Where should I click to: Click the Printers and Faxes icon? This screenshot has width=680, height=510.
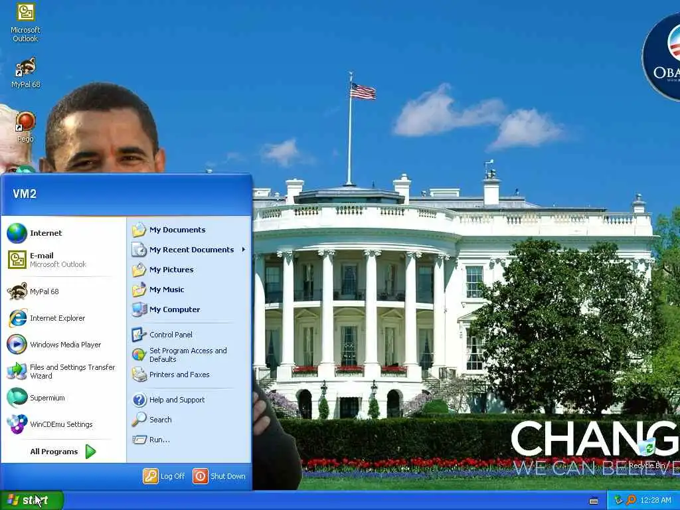click(x=139, y=375)
